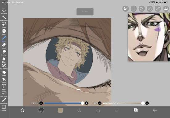170x118 pixels.
Task: Select the Transform tool
Action: pyautogui.click(x=4, y=11)
